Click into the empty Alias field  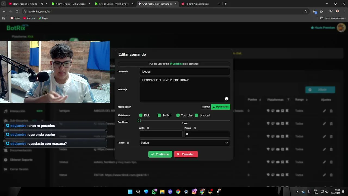click(161, 134)
